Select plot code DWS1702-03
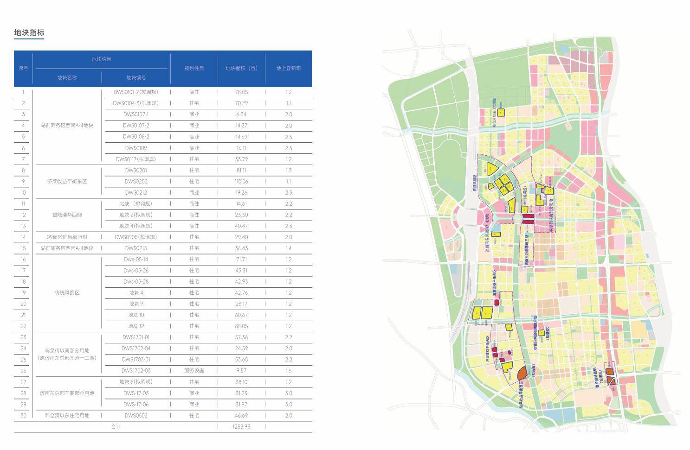 click(x=136, y=370)
